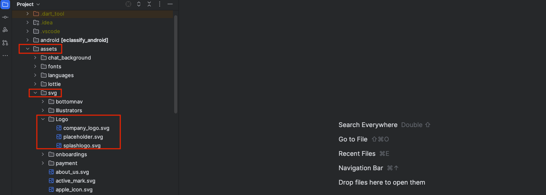
Task: Open the Project tool window icon
Action: pos(5,4)
